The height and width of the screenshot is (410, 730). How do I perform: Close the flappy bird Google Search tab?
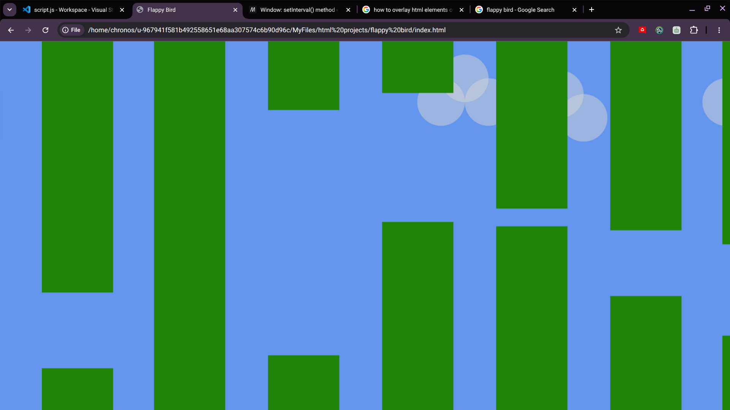pyautogui.click(x=574, y=10)
